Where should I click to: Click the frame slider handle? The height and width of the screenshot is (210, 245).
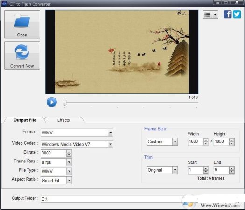click(64, 103)
